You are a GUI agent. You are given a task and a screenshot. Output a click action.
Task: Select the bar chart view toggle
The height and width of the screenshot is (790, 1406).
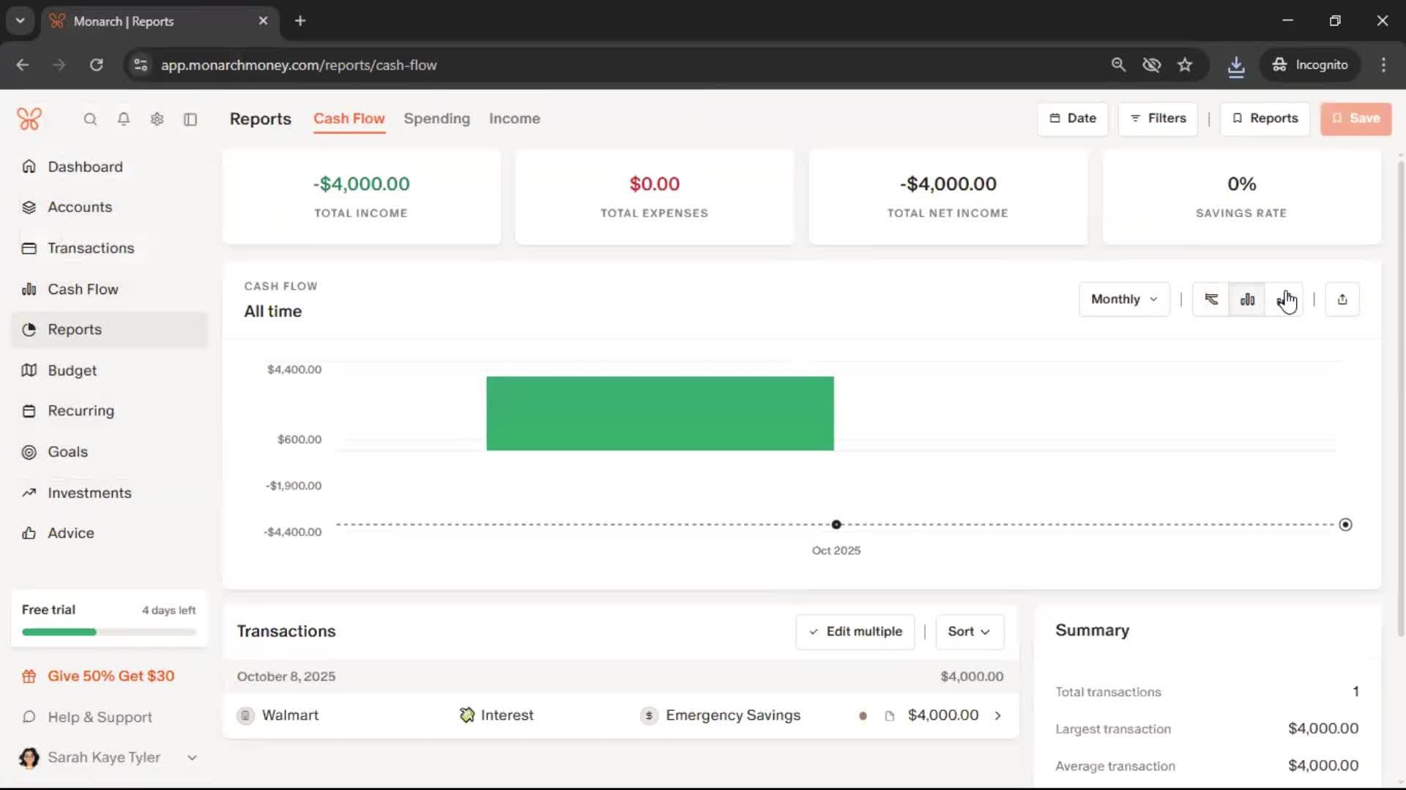pos(1247,299)
